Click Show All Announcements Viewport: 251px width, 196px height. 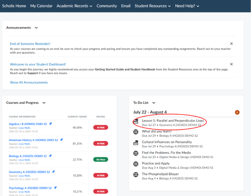pyautogui.click(x=29, y=82)
